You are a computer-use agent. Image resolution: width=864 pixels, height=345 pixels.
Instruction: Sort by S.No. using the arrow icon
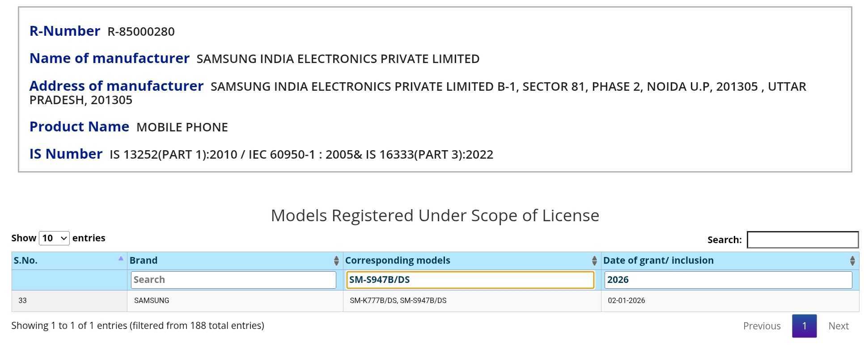[120, 259]
